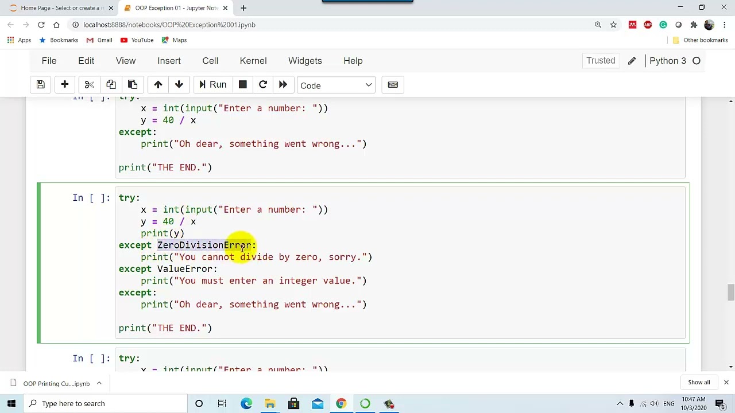Copy selected cells icon

click(111, 85)
